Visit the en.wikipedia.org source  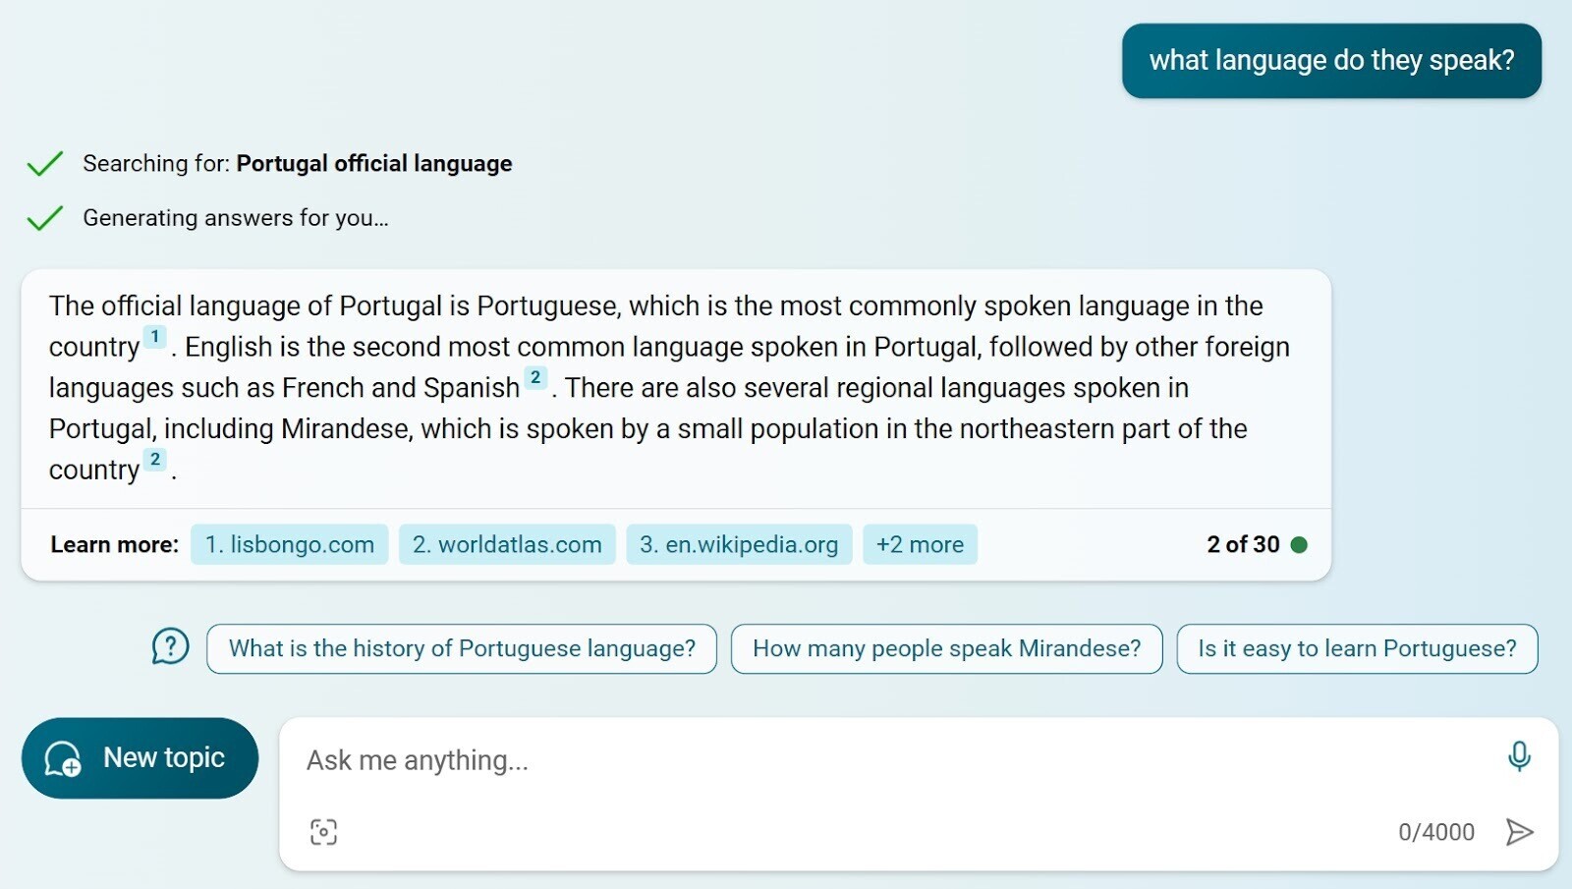click(x=739, y=543)
